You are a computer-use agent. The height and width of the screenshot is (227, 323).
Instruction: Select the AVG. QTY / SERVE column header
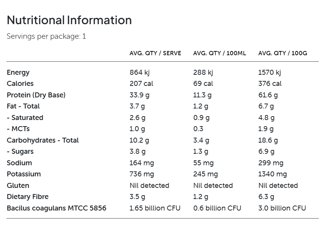(x=155, y=53)
